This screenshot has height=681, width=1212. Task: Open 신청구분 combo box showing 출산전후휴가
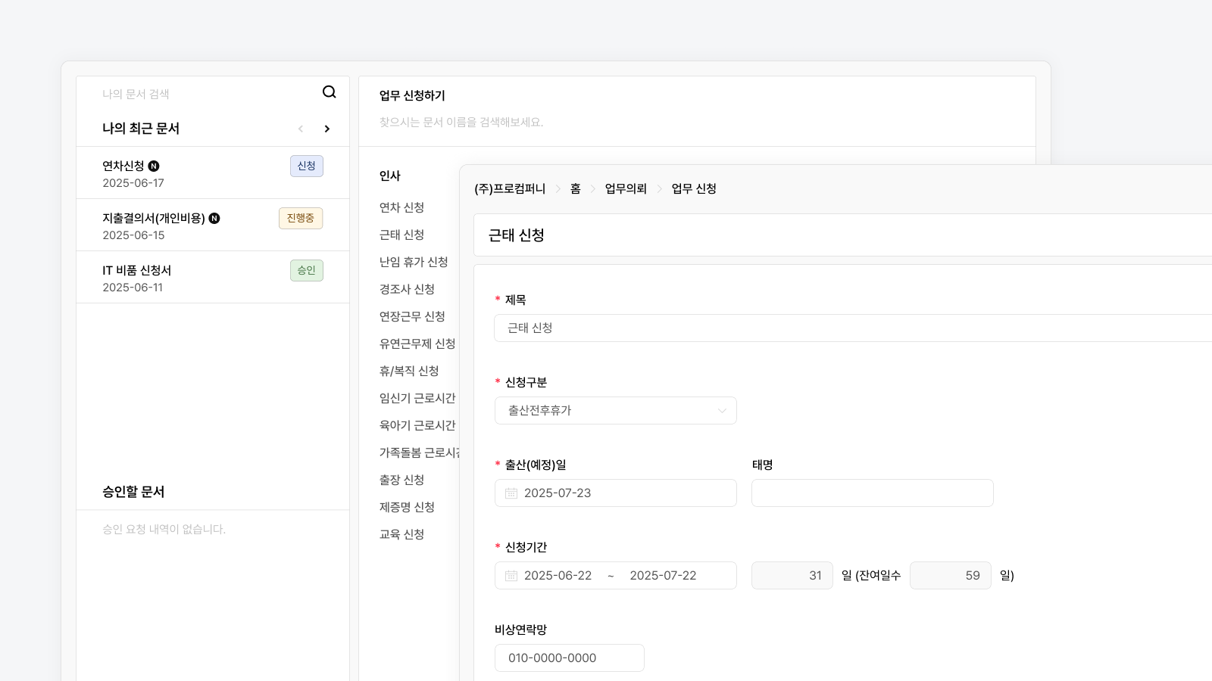616,411
